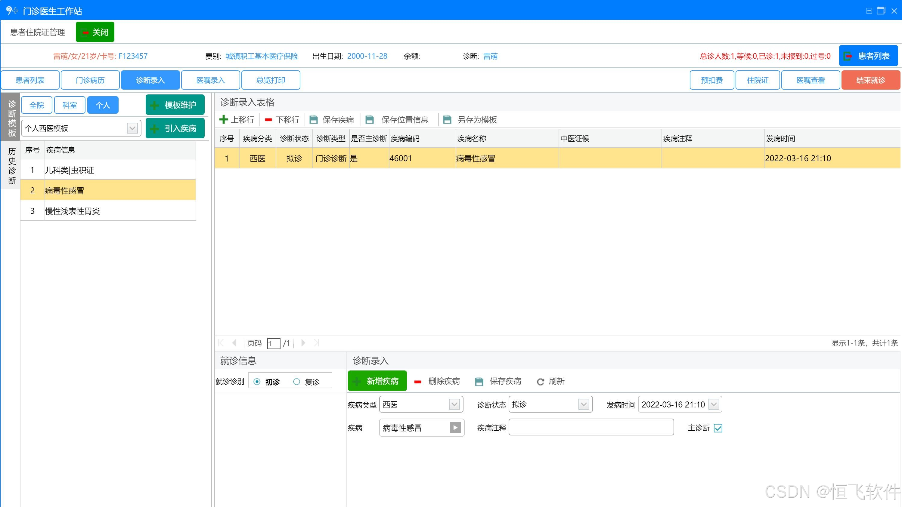Expand the 个人西医模板 dropdown

[x=132, y=128]
